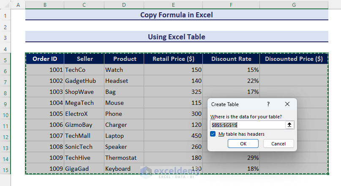Select column G header

[294, 5]
